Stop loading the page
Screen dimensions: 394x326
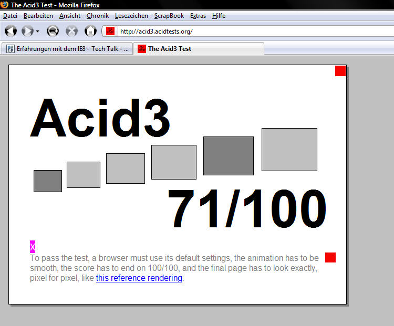[x=71, y=31]
